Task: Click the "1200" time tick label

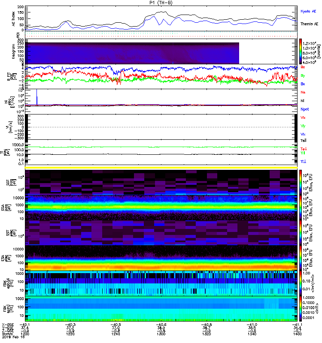Action: (25, 334)
